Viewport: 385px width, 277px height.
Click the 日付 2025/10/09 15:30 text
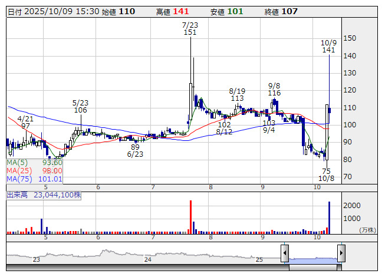54,12
